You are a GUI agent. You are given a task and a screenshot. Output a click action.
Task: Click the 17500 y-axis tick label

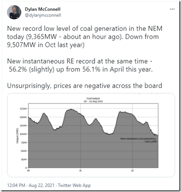coord(23,109)
